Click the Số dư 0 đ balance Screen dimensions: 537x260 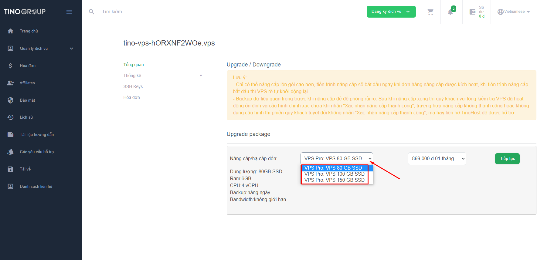[482, 12]
